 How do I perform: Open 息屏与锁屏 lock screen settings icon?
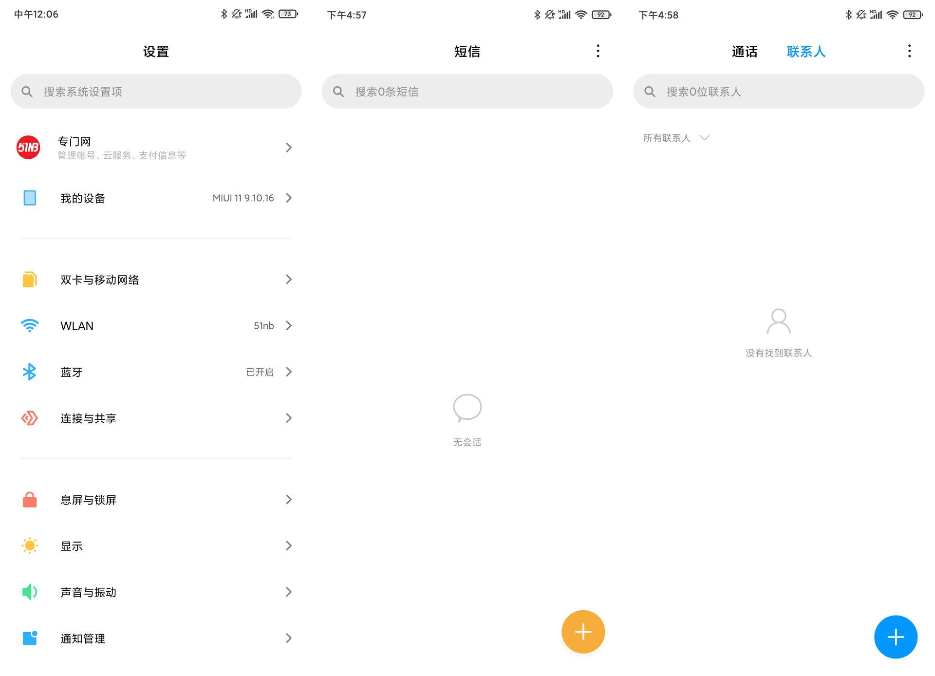click(x=29, y=499)
